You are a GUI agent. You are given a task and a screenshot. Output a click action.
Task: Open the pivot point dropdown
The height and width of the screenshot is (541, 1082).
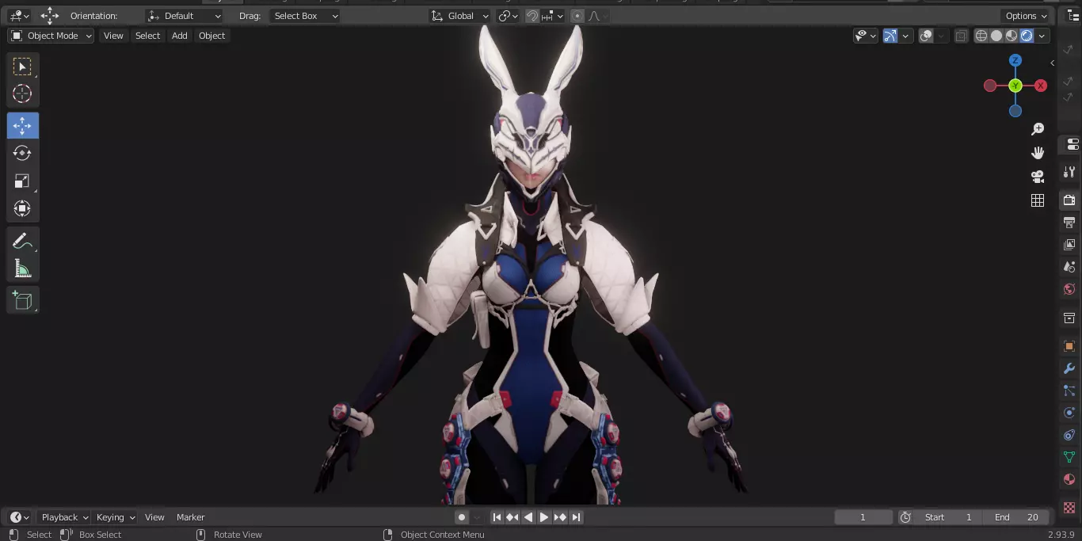(508, 16)
